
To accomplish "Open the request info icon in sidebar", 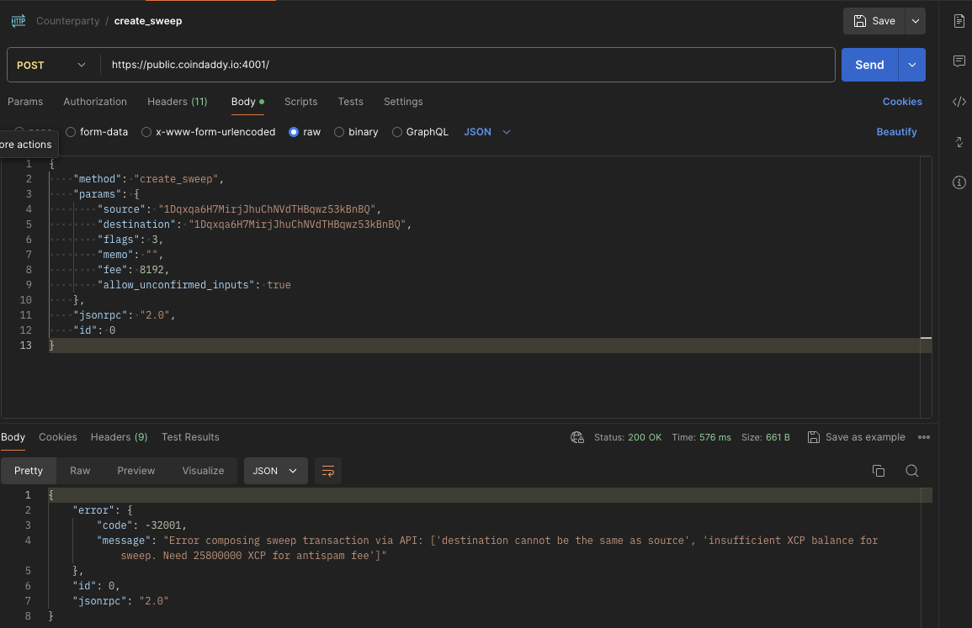I will tap(959, 182).
